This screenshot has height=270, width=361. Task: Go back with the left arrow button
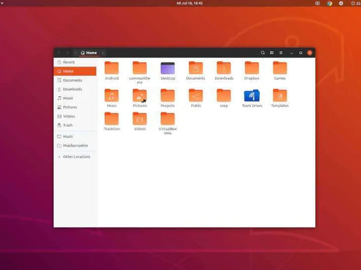[x=59, y=53]
